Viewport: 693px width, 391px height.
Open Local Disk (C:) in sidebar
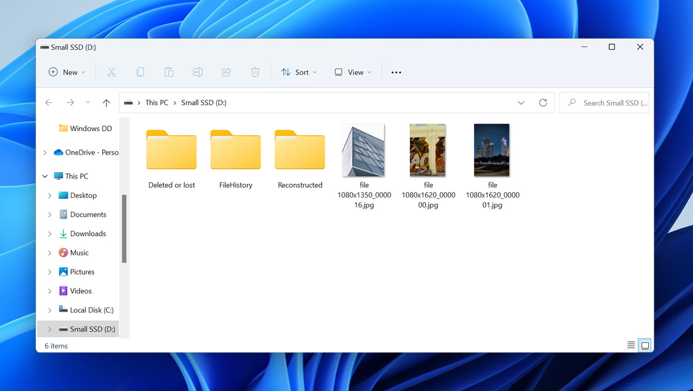click(x=86, y=310)
